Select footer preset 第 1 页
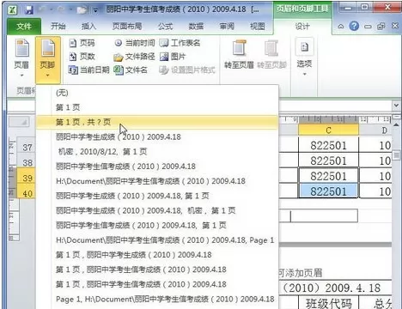The height and width of the screenshot is (309, 402). point(157,107)
